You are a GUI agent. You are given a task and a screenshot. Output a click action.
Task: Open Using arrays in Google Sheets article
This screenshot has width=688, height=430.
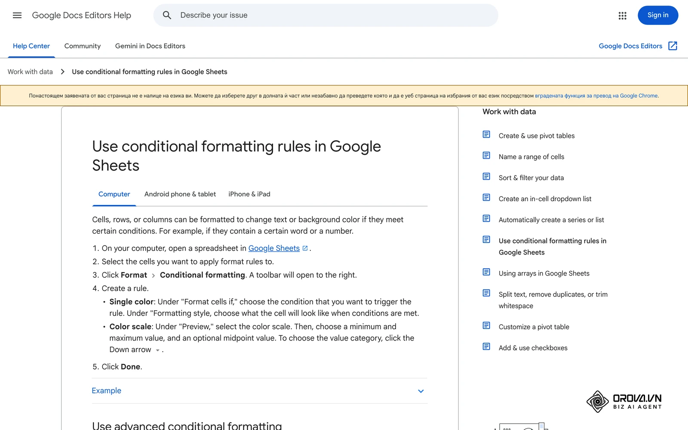pos(544,273)
